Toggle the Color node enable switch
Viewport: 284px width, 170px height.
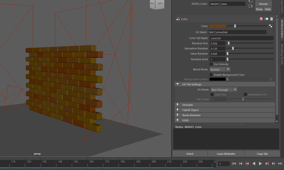266,19
